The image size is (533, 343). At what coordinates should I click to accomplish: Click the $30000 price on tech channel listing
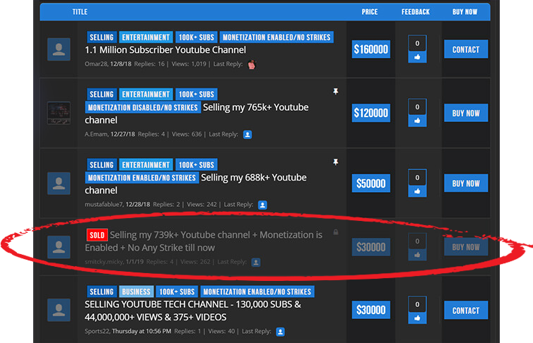pos(371,310)
